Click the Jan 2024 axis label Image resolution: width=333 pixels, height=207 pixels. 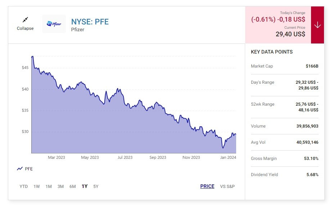pyautogui.click(x=228, y=157)
